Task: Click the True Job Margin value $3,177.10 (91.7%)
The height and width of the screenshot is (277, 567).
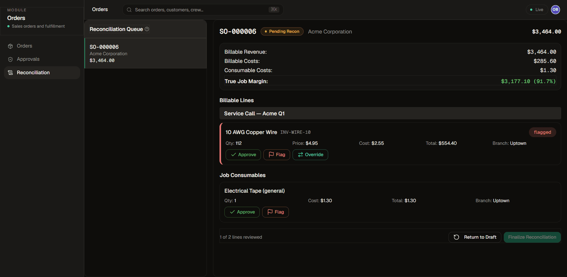Action: pos(528,81)
